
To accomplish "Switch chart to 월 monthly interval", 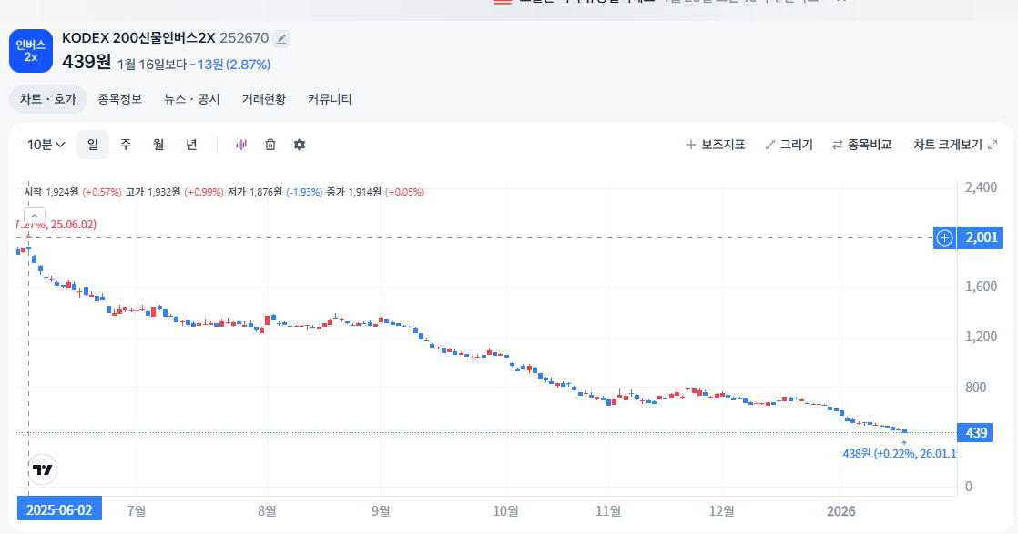I will coord(158,145).
